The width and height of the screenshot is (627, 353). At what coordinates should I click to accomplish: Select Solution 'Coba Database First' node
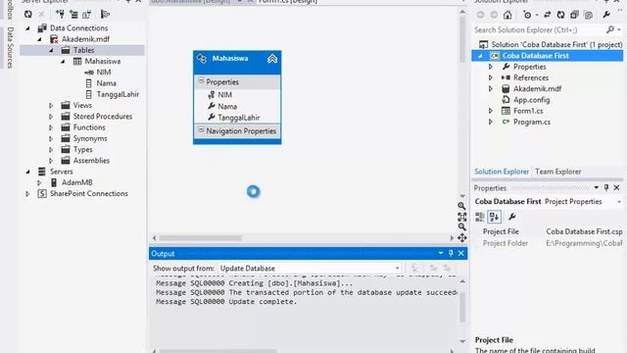pyautogui.click(x=556, y=44)
